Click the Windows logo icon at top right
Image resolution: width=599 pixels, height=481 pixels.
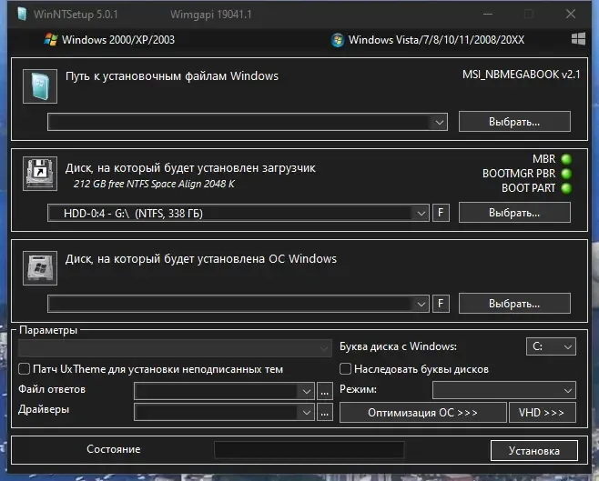click(578, 39)
